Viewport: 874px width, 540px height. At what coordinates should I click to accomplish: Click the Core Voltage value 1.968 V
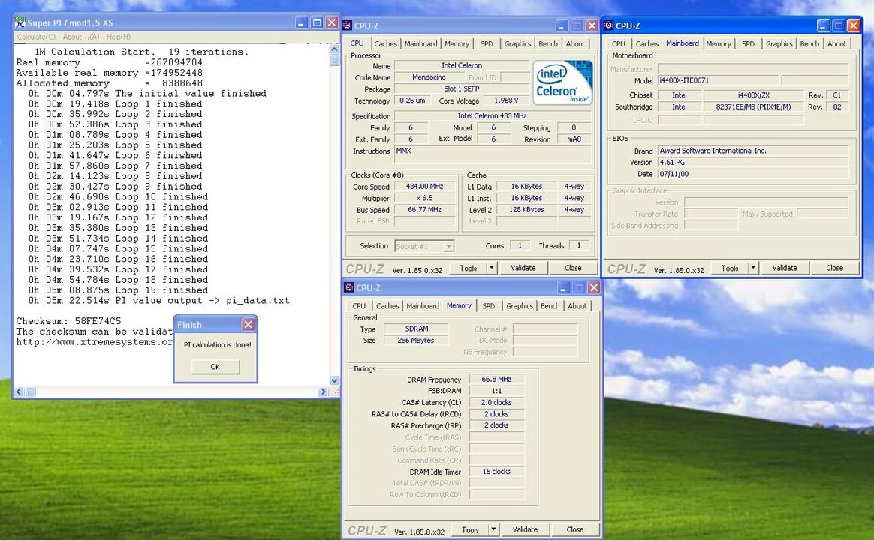(x=505, y=100)
